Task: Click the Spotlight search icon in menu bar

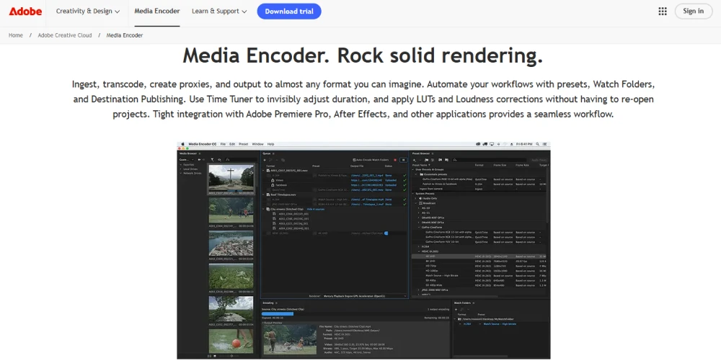Action: tap(538, 144)
